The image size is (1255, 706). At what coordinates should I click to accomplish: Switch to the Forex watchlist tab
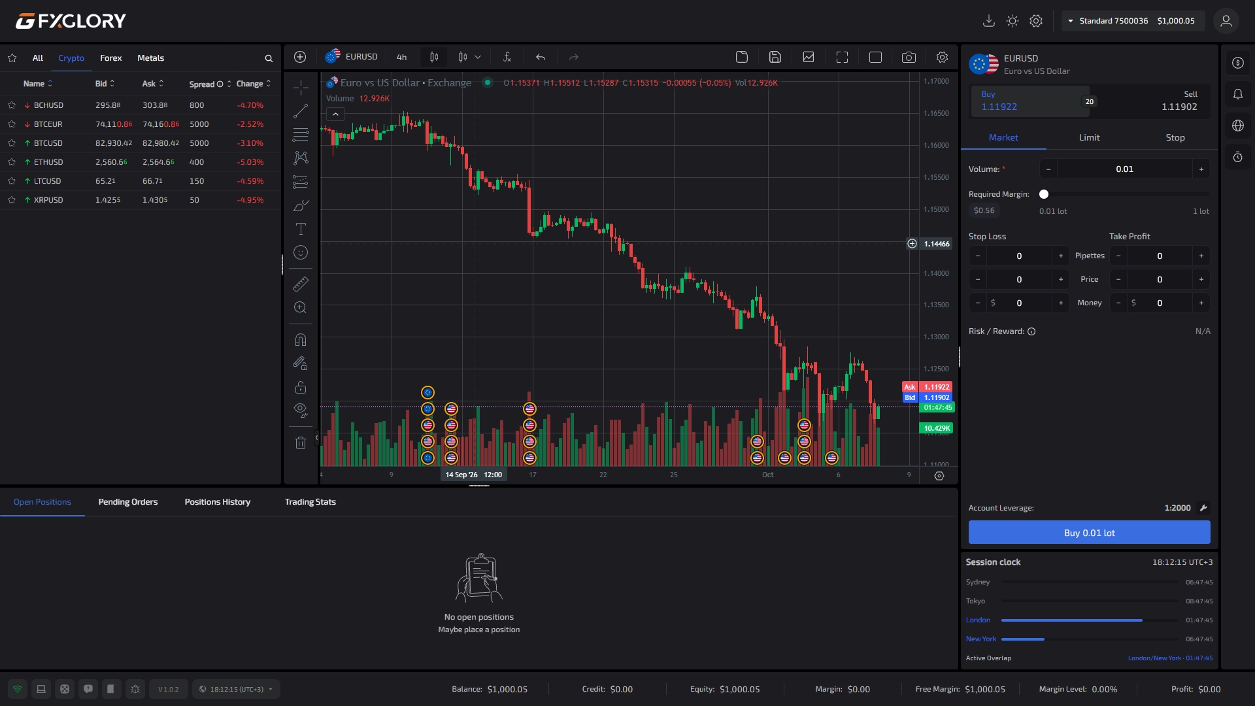(x=110, y=58)
